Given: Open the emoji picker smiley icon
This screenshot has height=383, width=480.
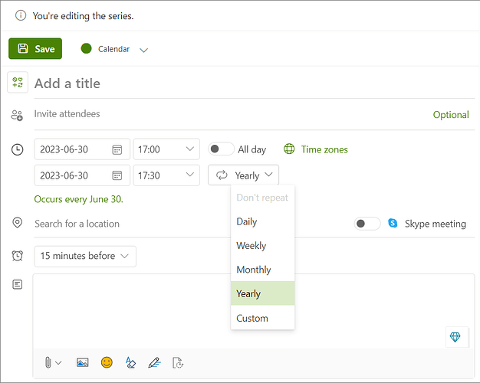Looking at the screenshot, I should point(107,362).
